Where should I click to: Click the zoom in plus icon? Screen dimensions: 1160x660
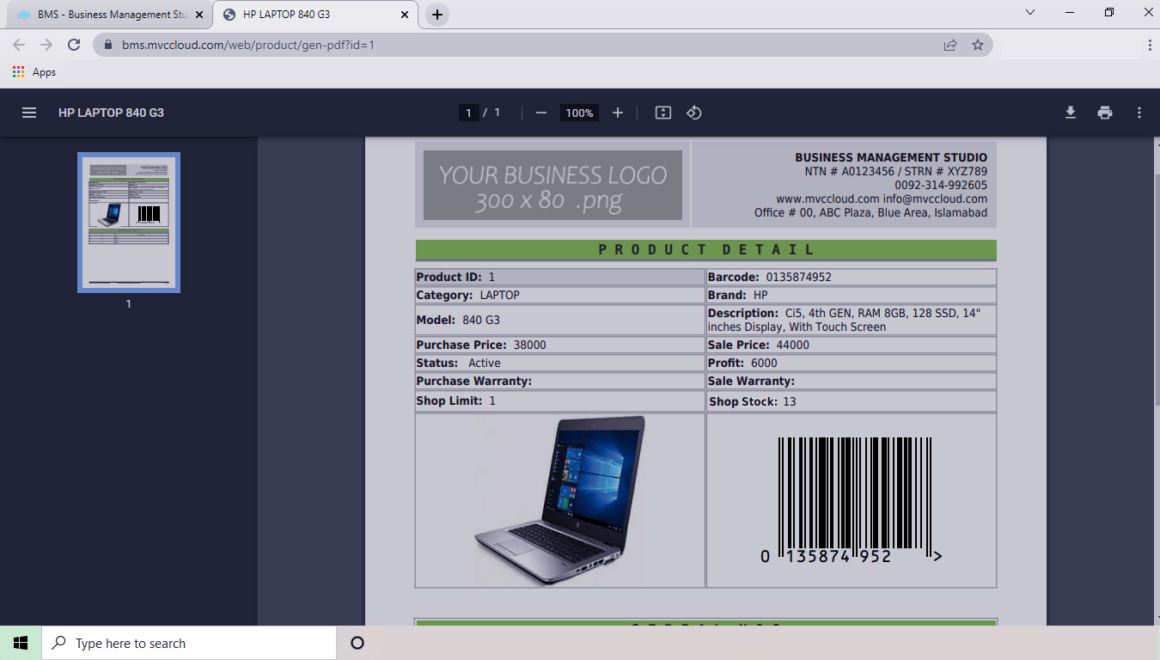click(x=617, y=113)
